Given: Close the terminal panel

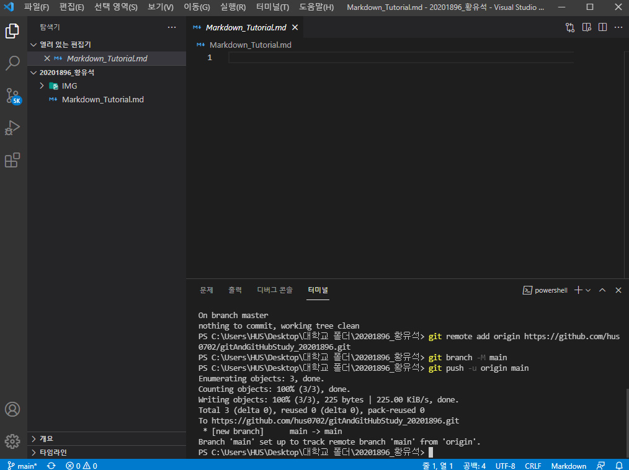Looking at the screenshot, I should (618, 290).
